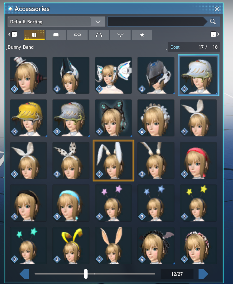Select the yellow cap accessory
This screenshot has width=233, height=284.
point(28,118)
